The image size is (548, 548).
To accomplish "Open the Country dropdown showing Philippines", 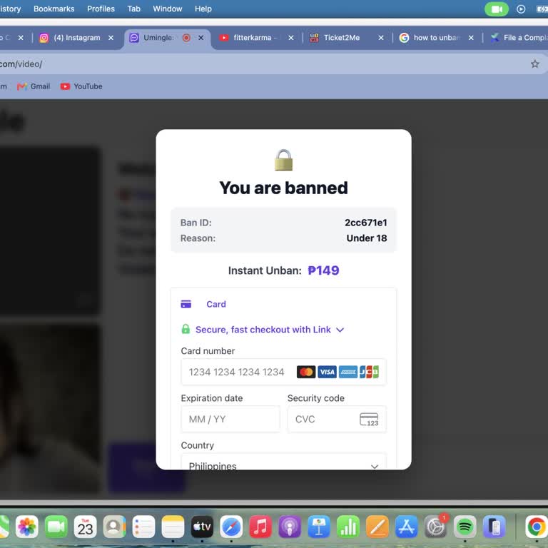I will (x=283, y=462).
